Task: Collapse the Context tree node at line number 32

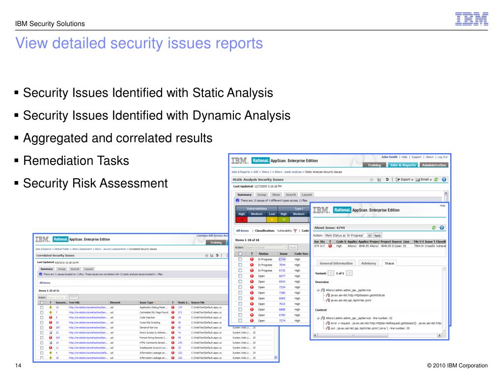Action: [x=318, y=318]
